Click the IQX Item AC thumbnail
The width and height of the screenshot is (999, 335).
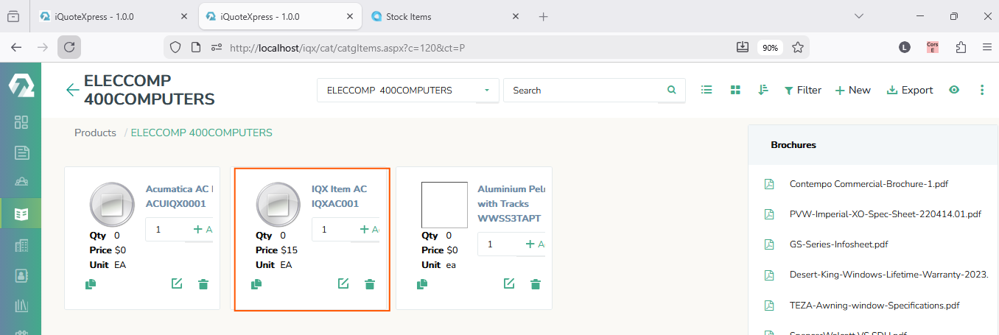tap(279, 205)
